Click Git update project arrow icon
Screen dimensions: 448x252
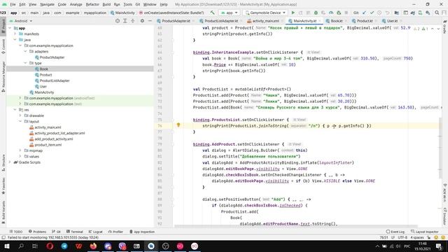364,13
